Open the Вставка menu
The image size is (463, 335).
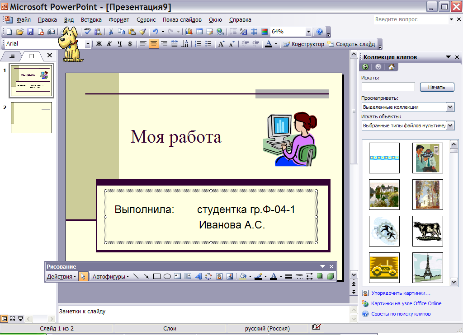[x=91, y=20]
